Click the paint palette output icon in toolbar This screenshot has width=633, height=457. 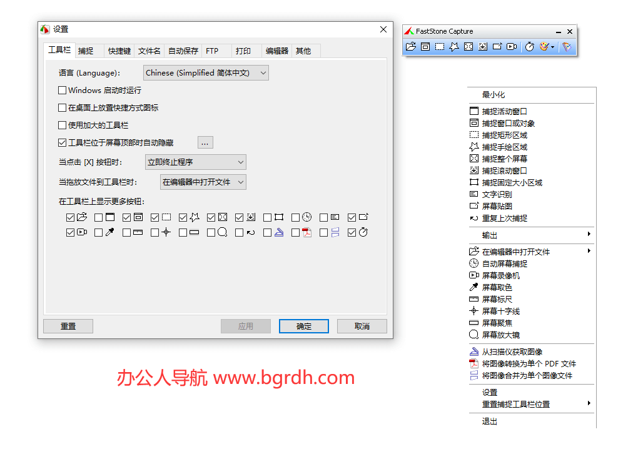click(544, 47)
